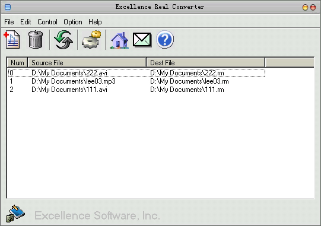Click the Num column header
Viewport: 321px width, 226px height.
(17, 63)
